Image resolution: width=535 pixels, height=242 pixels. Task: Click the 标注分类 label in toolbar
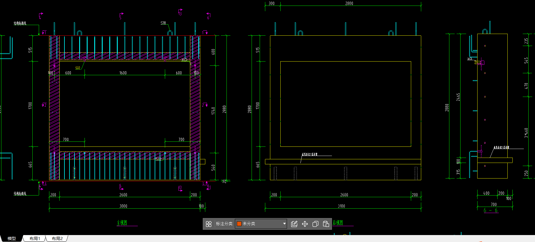[x=224, y=224]
